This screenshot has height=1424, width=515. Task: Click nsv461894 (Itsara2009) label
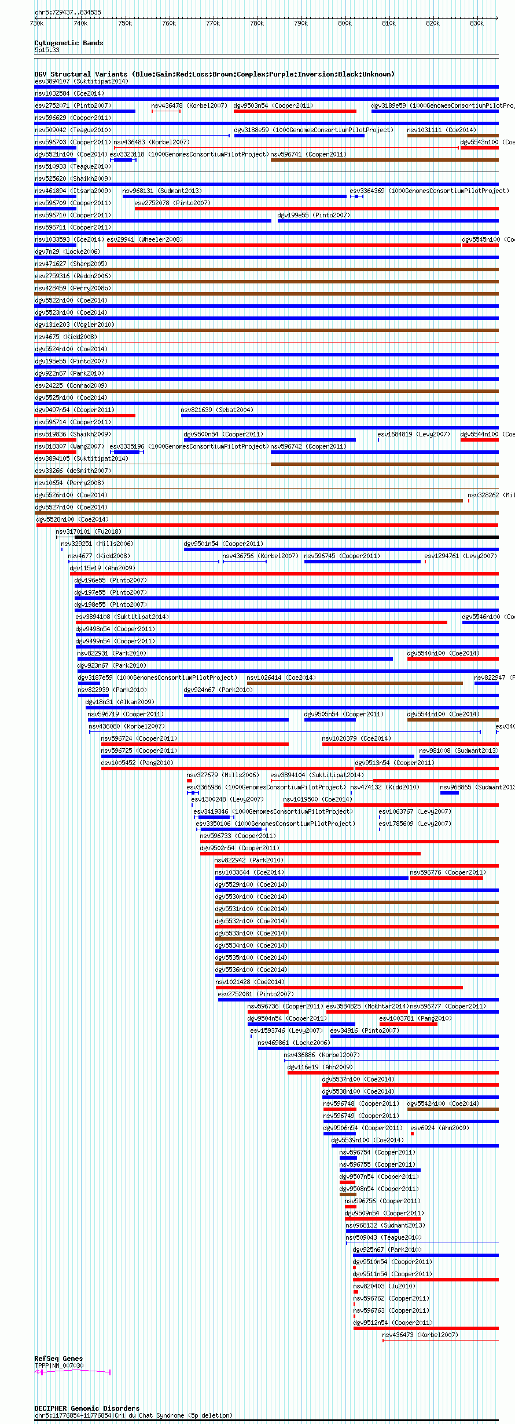tap(73, 191)
